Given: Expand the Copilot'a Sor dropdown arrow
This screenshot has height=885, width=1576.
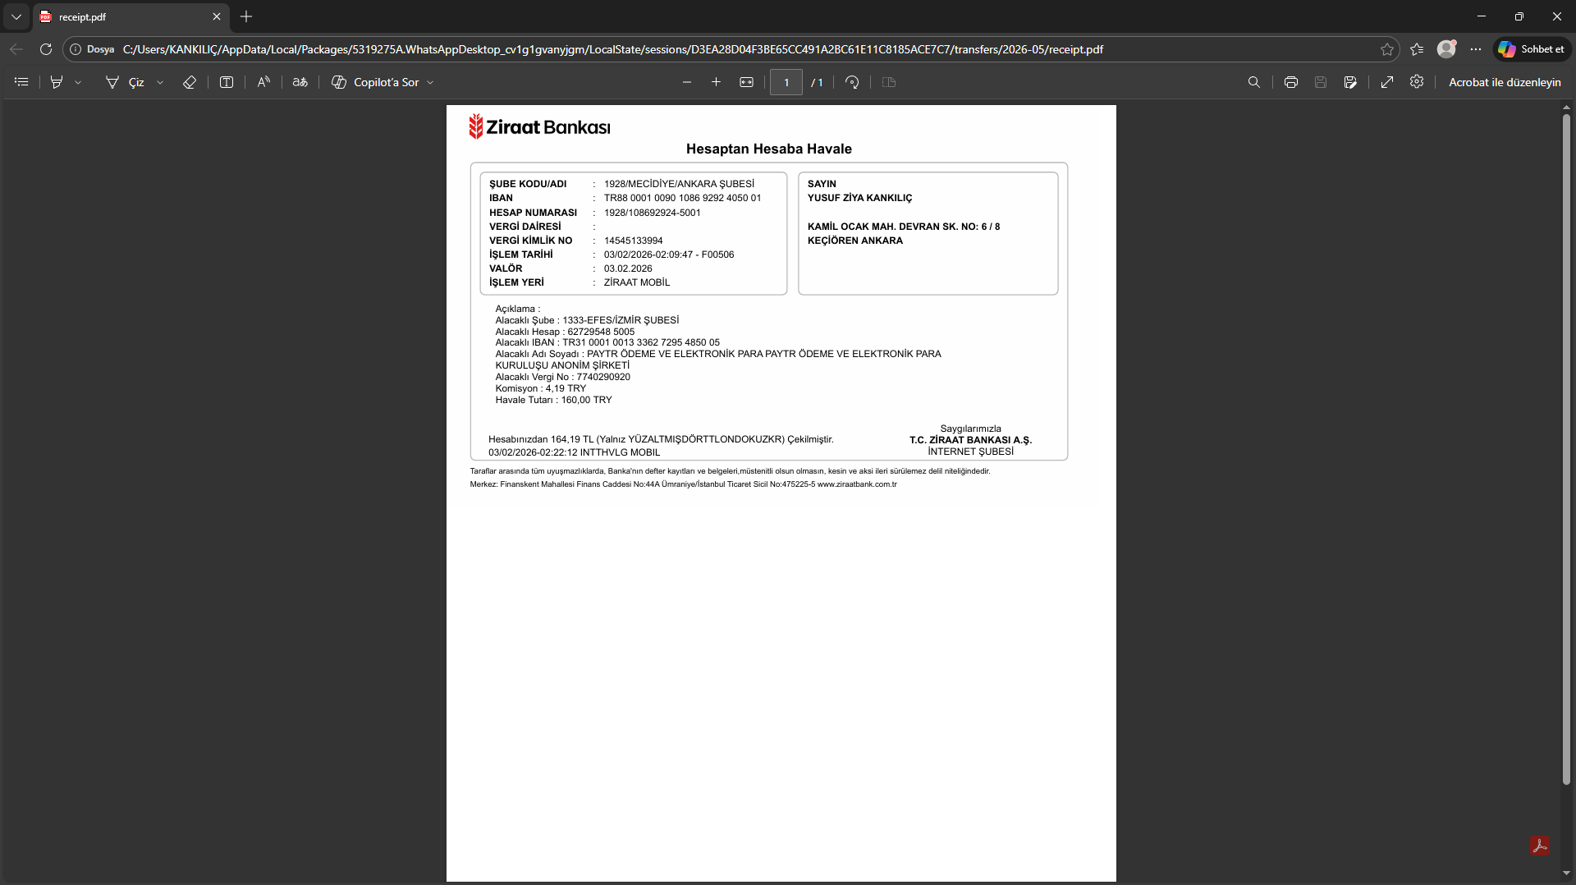Looking at the screenshot, I should (430, 82).
